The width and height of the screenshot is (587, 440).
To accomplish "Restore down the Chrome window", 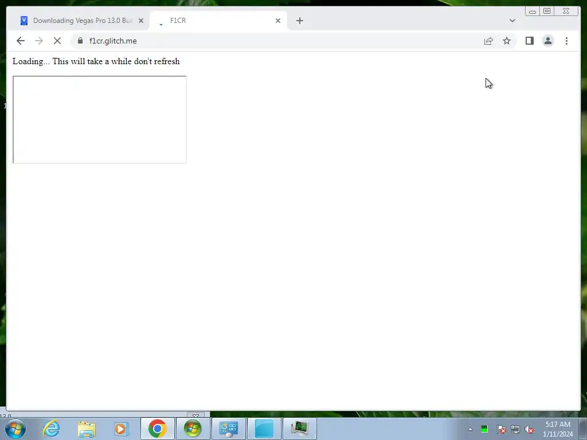I will point(546,11).
